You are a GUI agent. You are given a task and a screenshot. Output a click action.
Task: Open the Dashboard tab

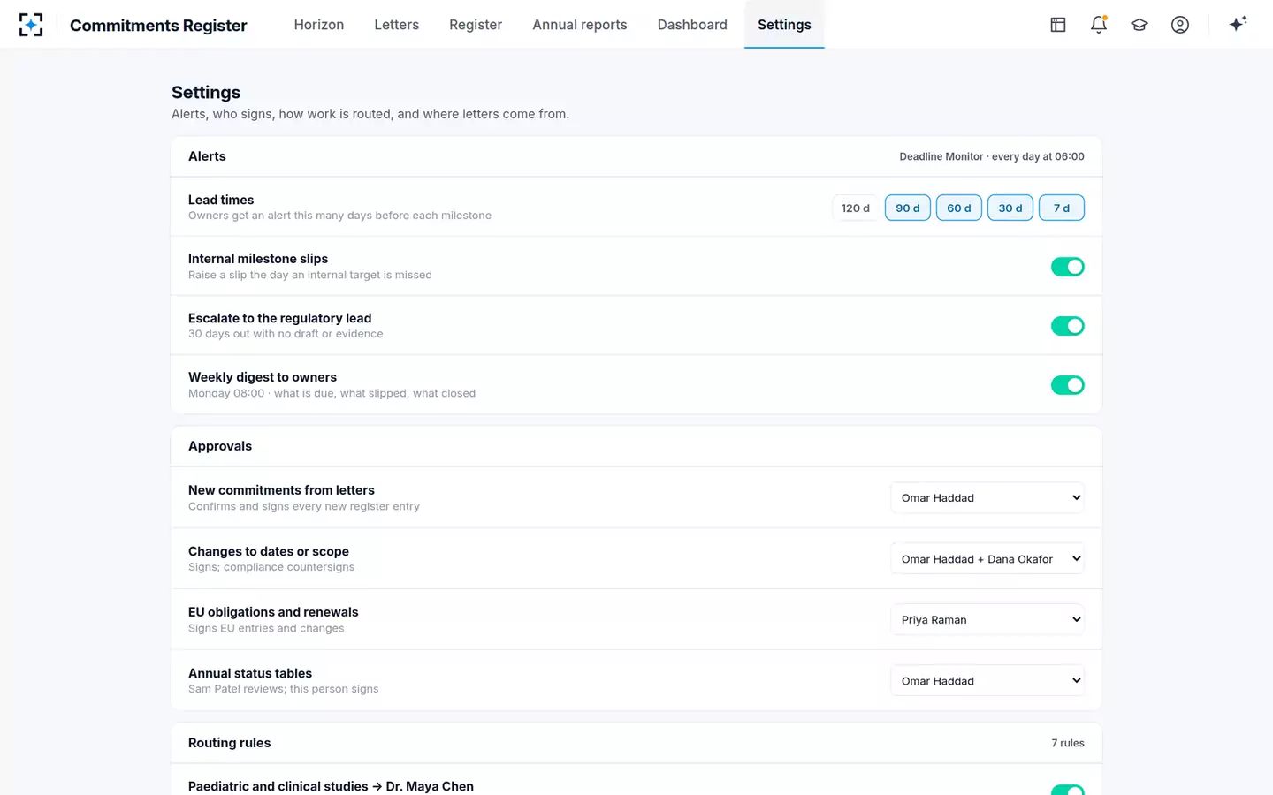[x=692, y=25]
